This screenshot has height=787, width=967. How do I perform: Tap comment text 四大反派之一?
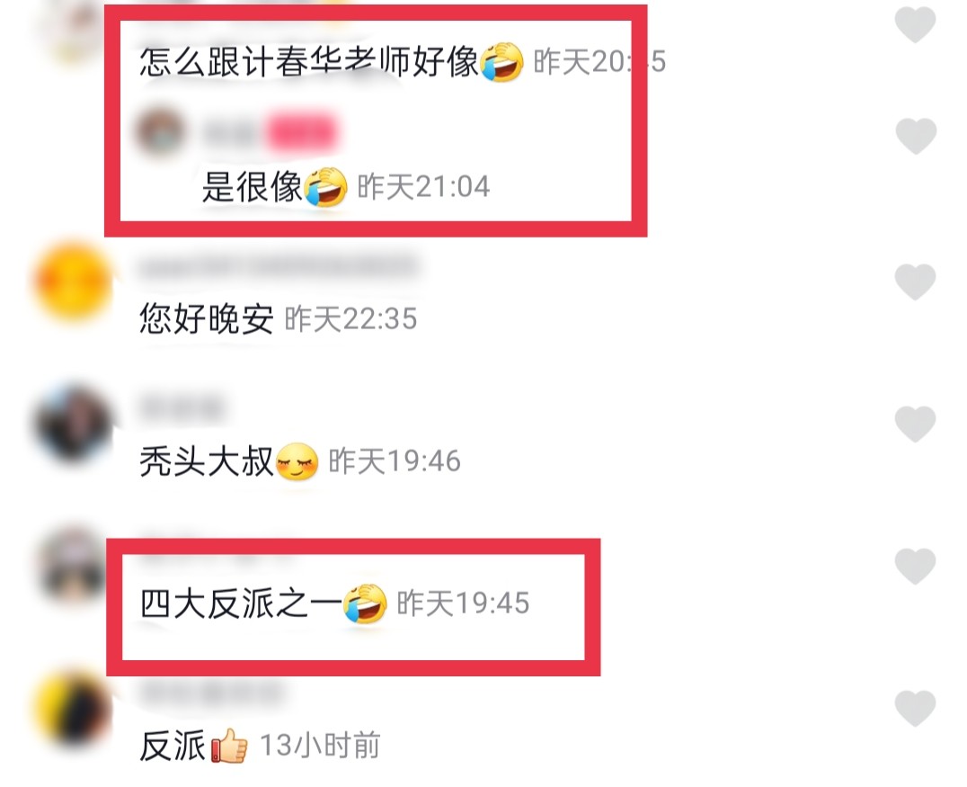click(x=241, y=603)
